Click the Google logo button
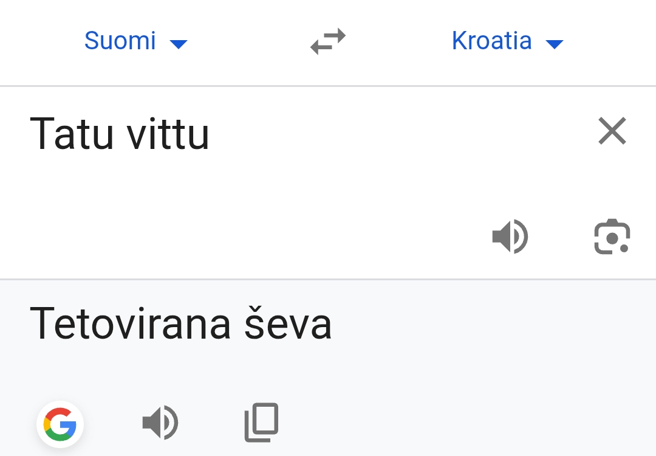The height and width of the screenshot is (456, 656). 60,424
